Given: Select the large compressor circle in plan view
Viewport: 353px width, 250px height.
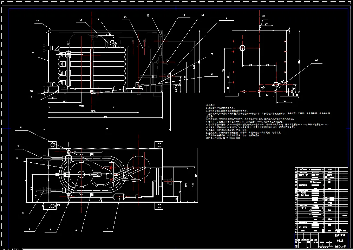Looking at the screenshot, I should coord(81,175).
